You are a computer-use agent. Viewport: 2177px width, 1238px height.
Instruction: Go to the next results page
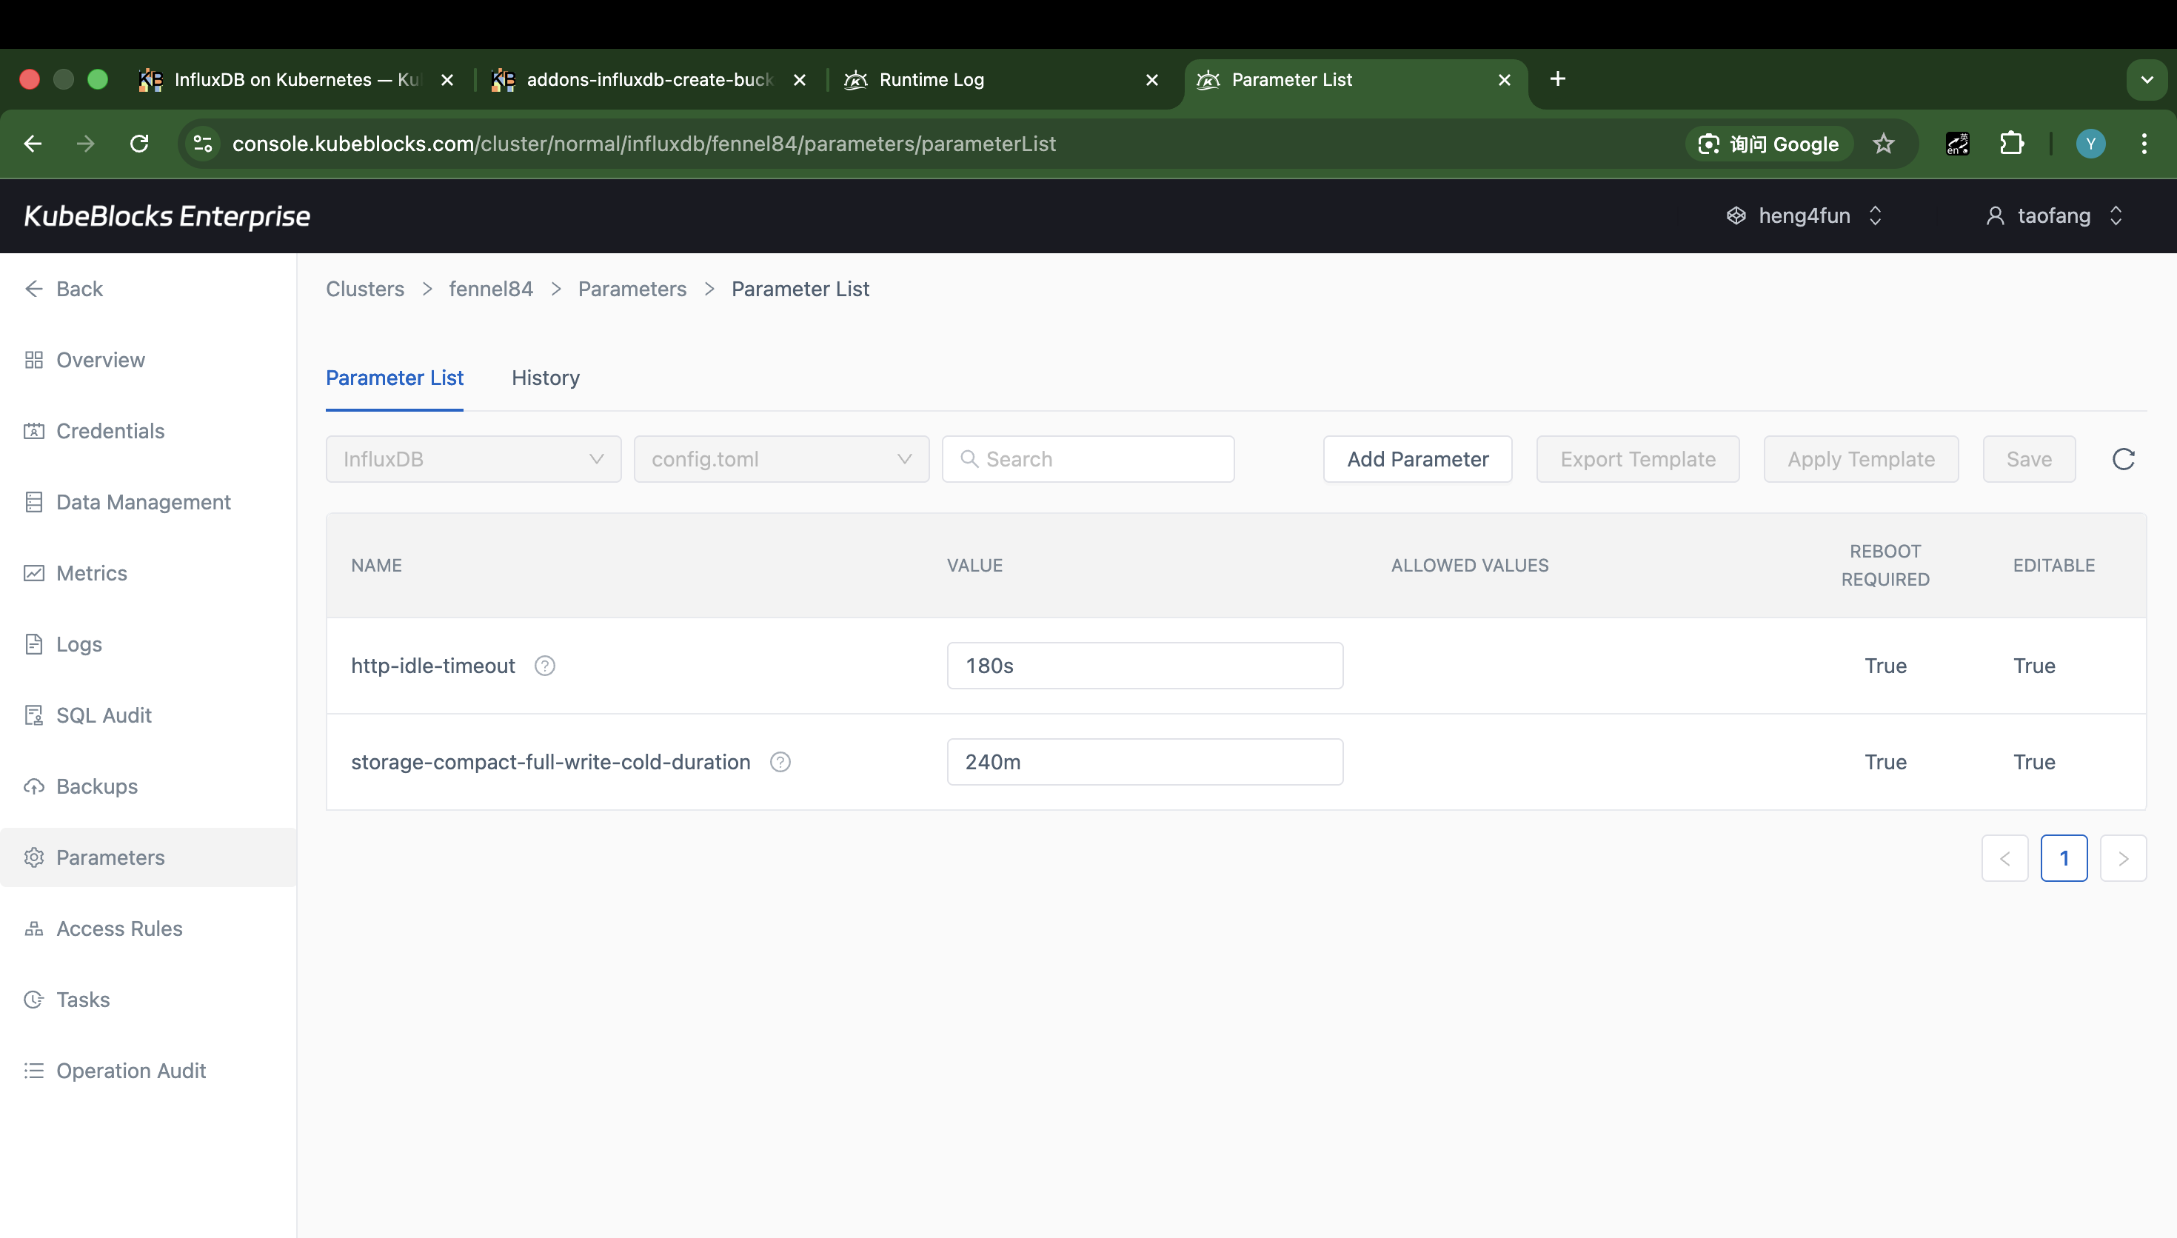coord(2123,858)
